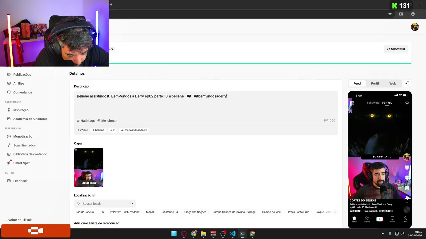426x239 pixels.
Task: Select the # itbemvindosaderry history chip
Action: click(x=134, y=130)
